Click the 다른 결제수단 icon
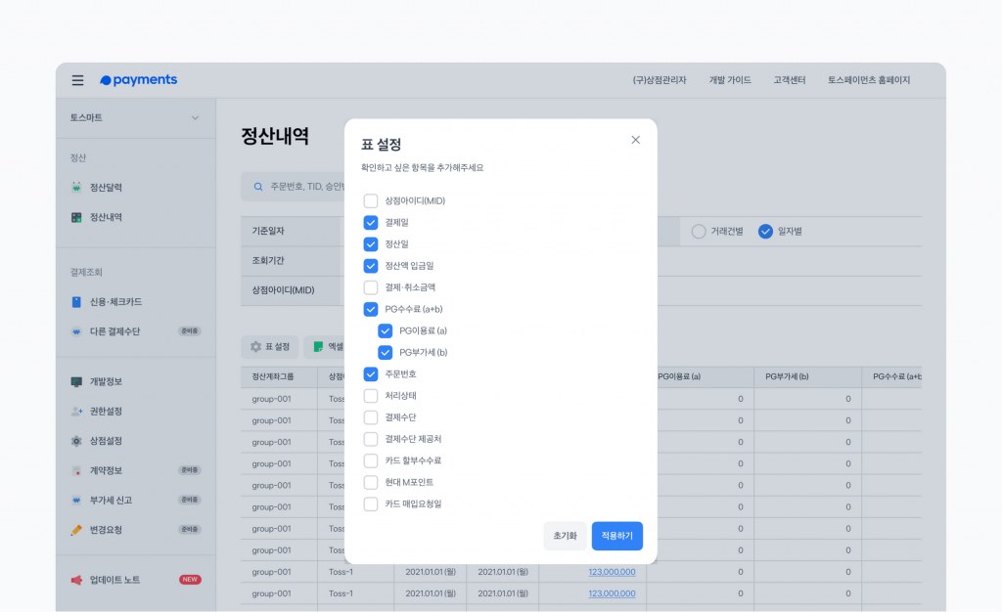Image resolution: width=1002 pixels, height=612 pixels. pyautogui.click(x=76, y=331)
